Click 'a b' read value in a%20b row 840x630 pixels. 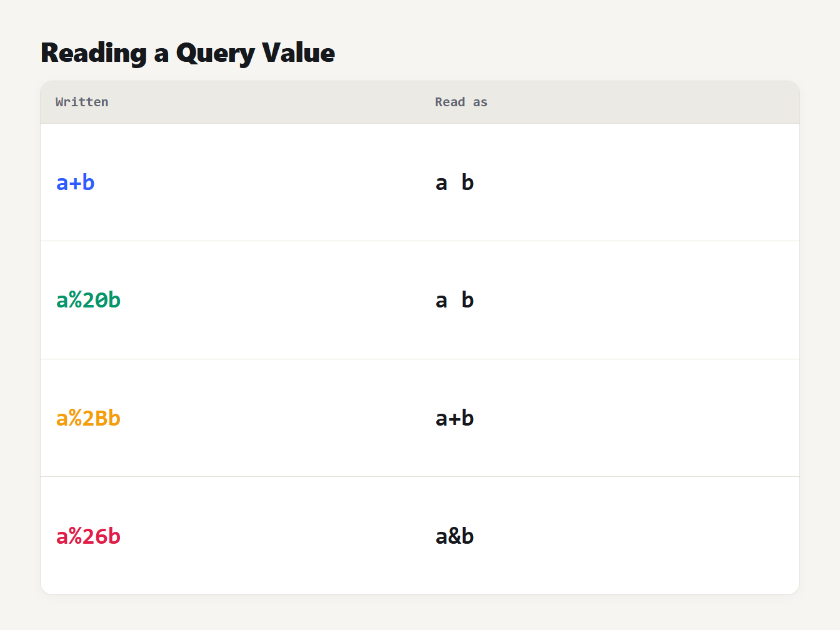click(455, 300)
